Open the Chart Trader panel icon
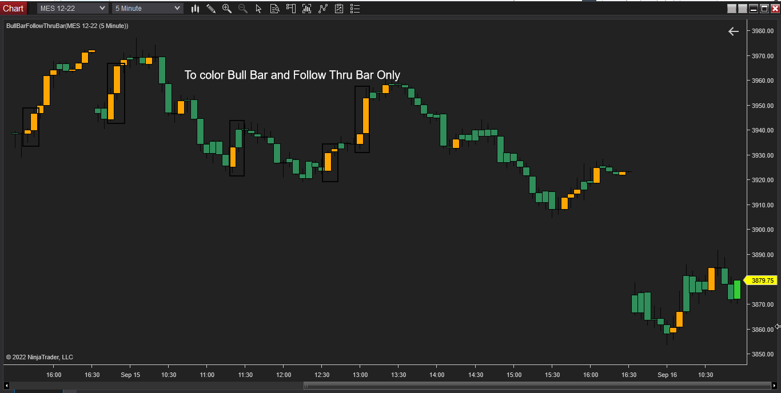 pyautogui.click(x=291, y=9)
